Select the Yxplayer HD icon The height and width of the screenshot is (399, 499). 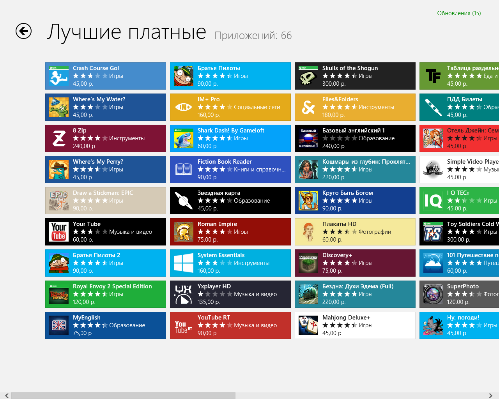tap(184, 294)
